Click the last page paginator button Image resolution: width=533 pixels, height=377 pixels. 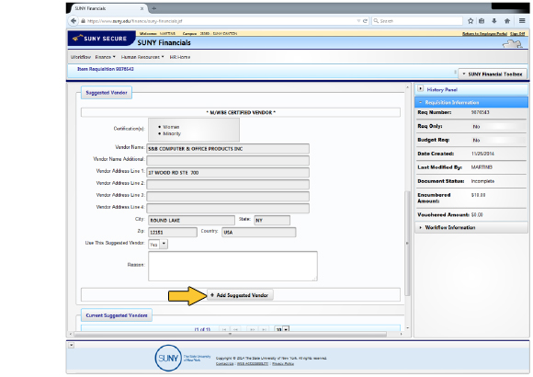point(264,329)
